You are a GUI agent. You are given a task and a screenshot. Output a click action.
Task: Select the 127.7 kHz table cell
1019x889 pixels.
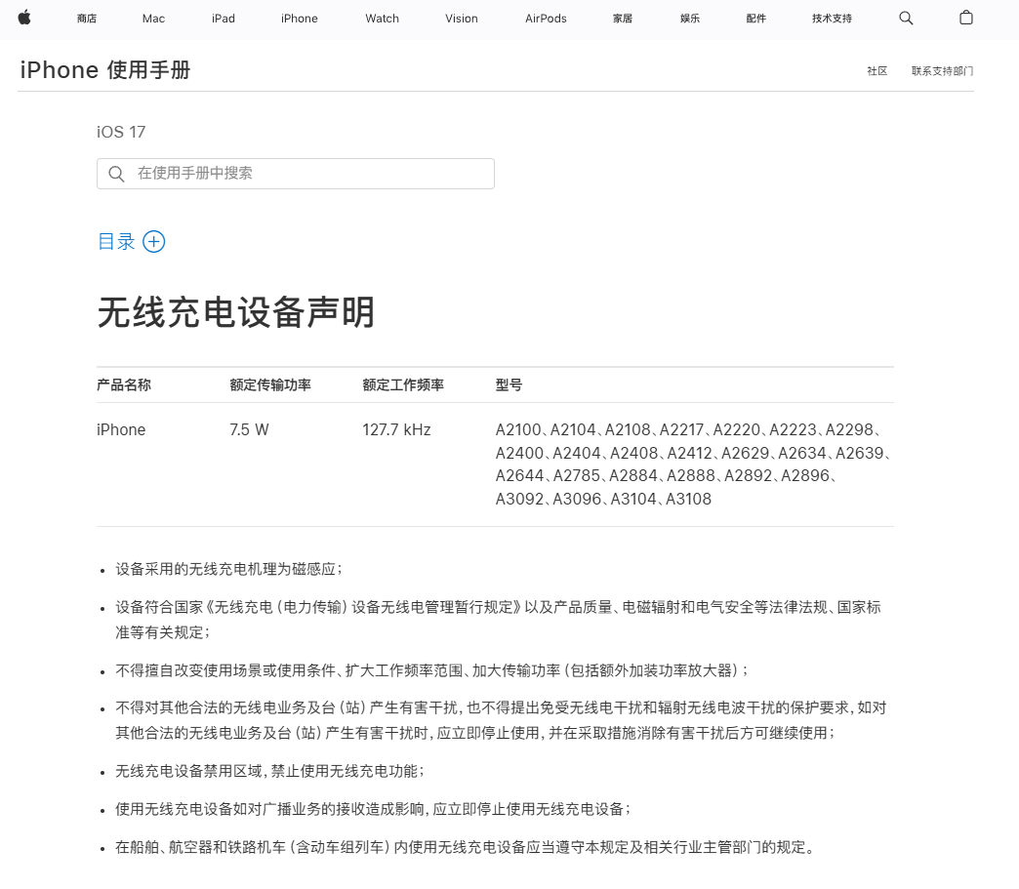coord(396,429)
